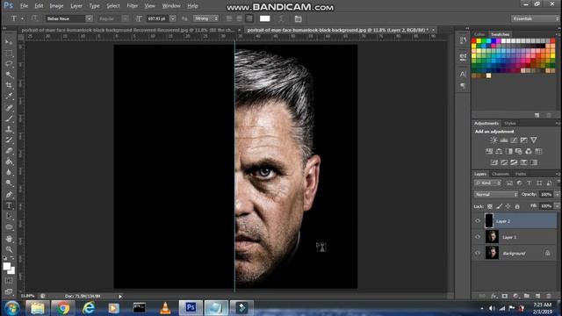Select the Ellipse shape tool
This screenshot has height=316, width=562.
[x=9, y=227]
